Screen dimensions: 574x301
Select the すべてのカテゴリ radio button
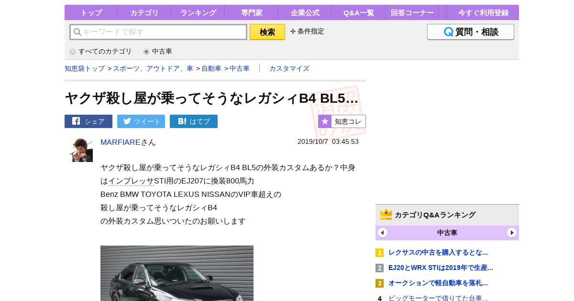click(x=73, y=52)
